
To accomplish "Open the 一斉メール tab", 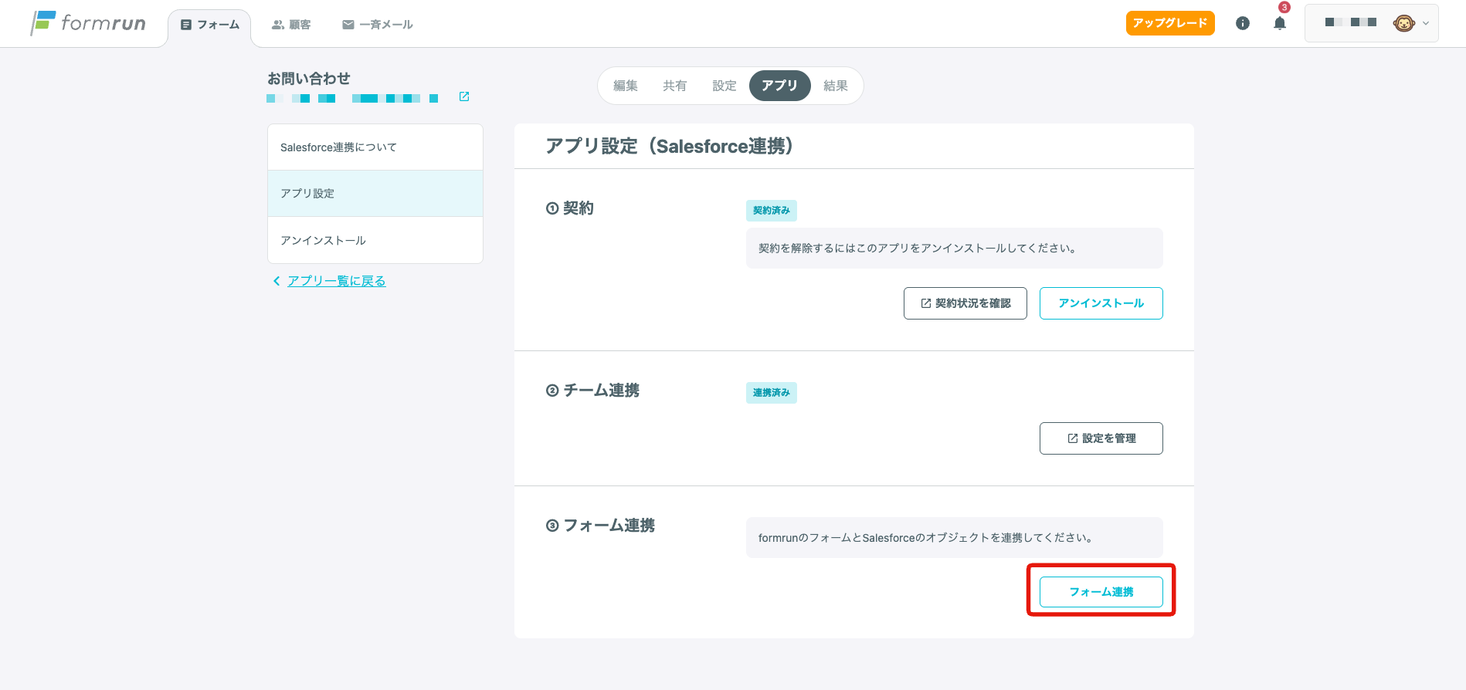I will 378,25.
